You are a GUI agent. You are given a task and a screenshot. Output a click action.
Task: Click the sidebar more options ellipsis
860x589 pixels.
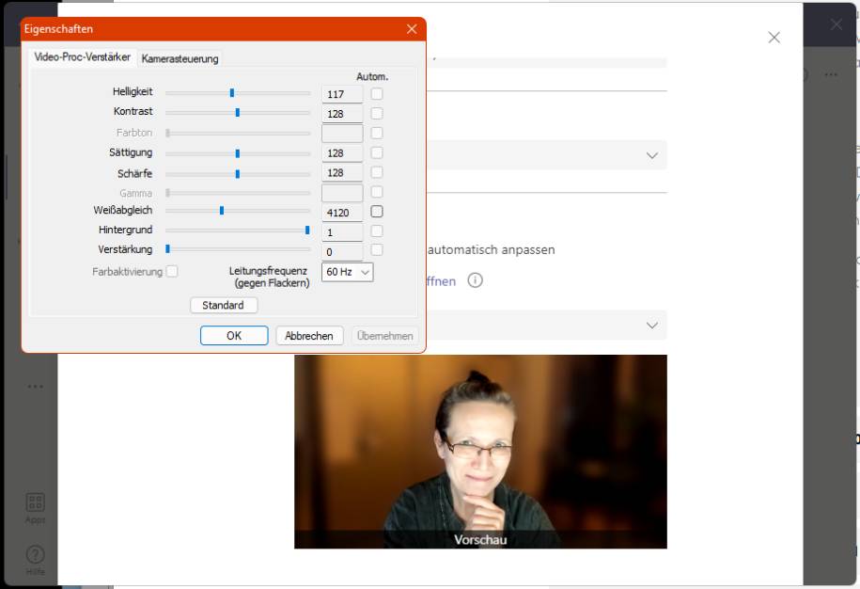click(x=35, y=387)
